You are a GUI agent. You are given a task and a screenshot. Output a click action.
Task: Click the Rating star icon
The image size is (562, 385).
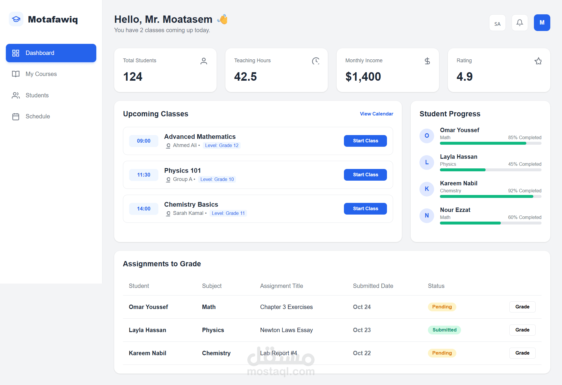(538, 61)
